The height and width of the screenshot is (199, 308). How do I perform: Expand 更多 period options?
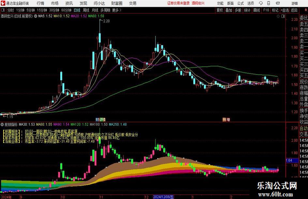click(x=117, y=10)
